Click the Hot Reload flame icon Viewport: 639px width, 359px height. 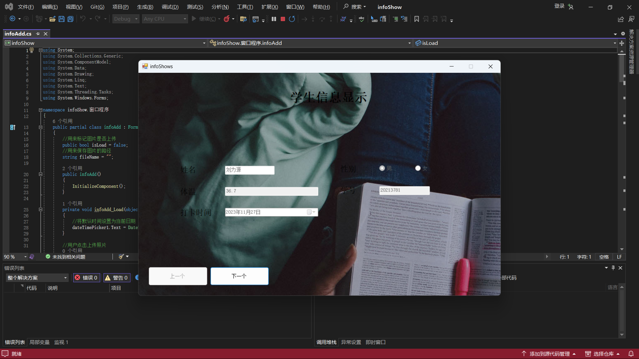click(x=227, y=19)
